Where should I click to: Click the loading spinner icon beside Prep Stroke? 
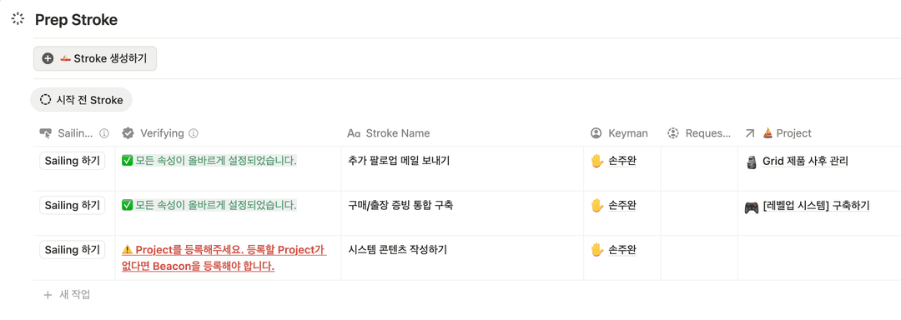[18, 19]
